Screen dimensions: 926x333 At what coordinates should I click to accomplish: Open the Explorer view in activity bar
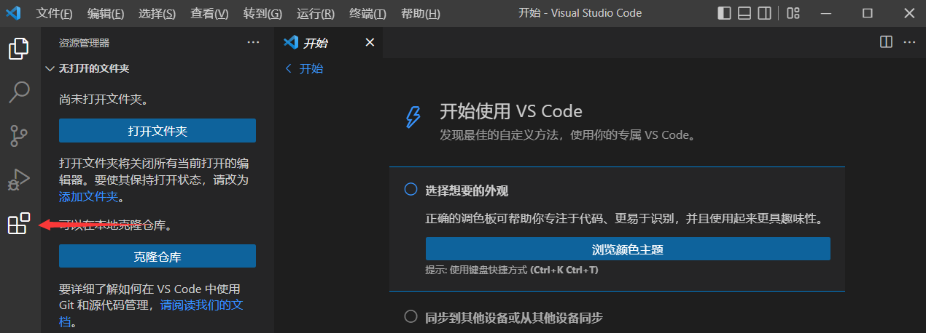click(x=19, y=49)
